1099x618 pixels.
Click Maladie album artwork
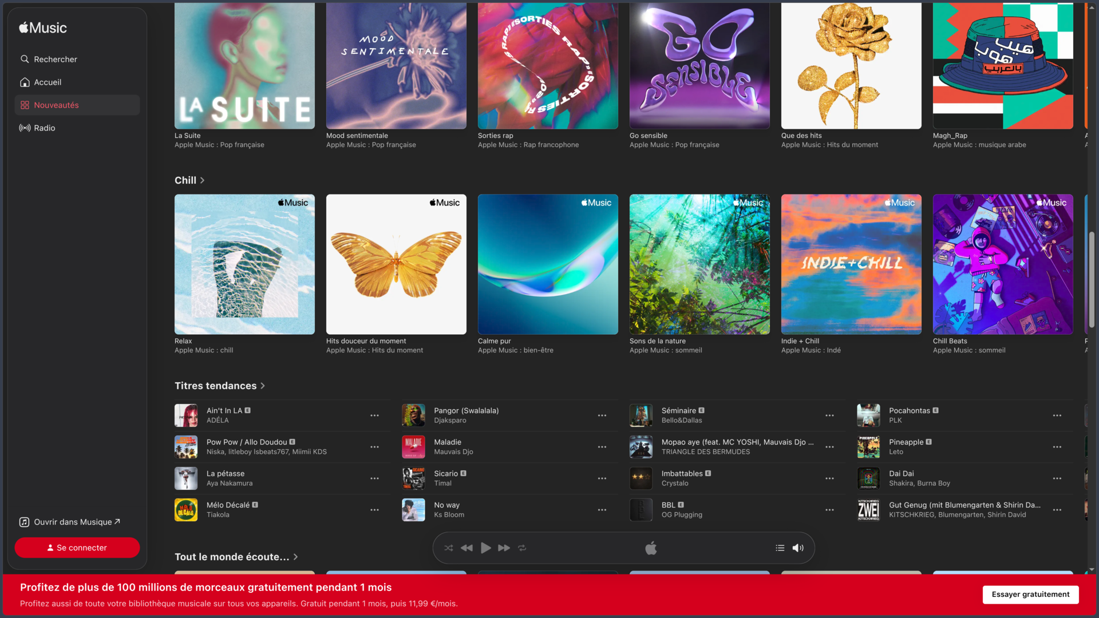[x=413, y=447]
